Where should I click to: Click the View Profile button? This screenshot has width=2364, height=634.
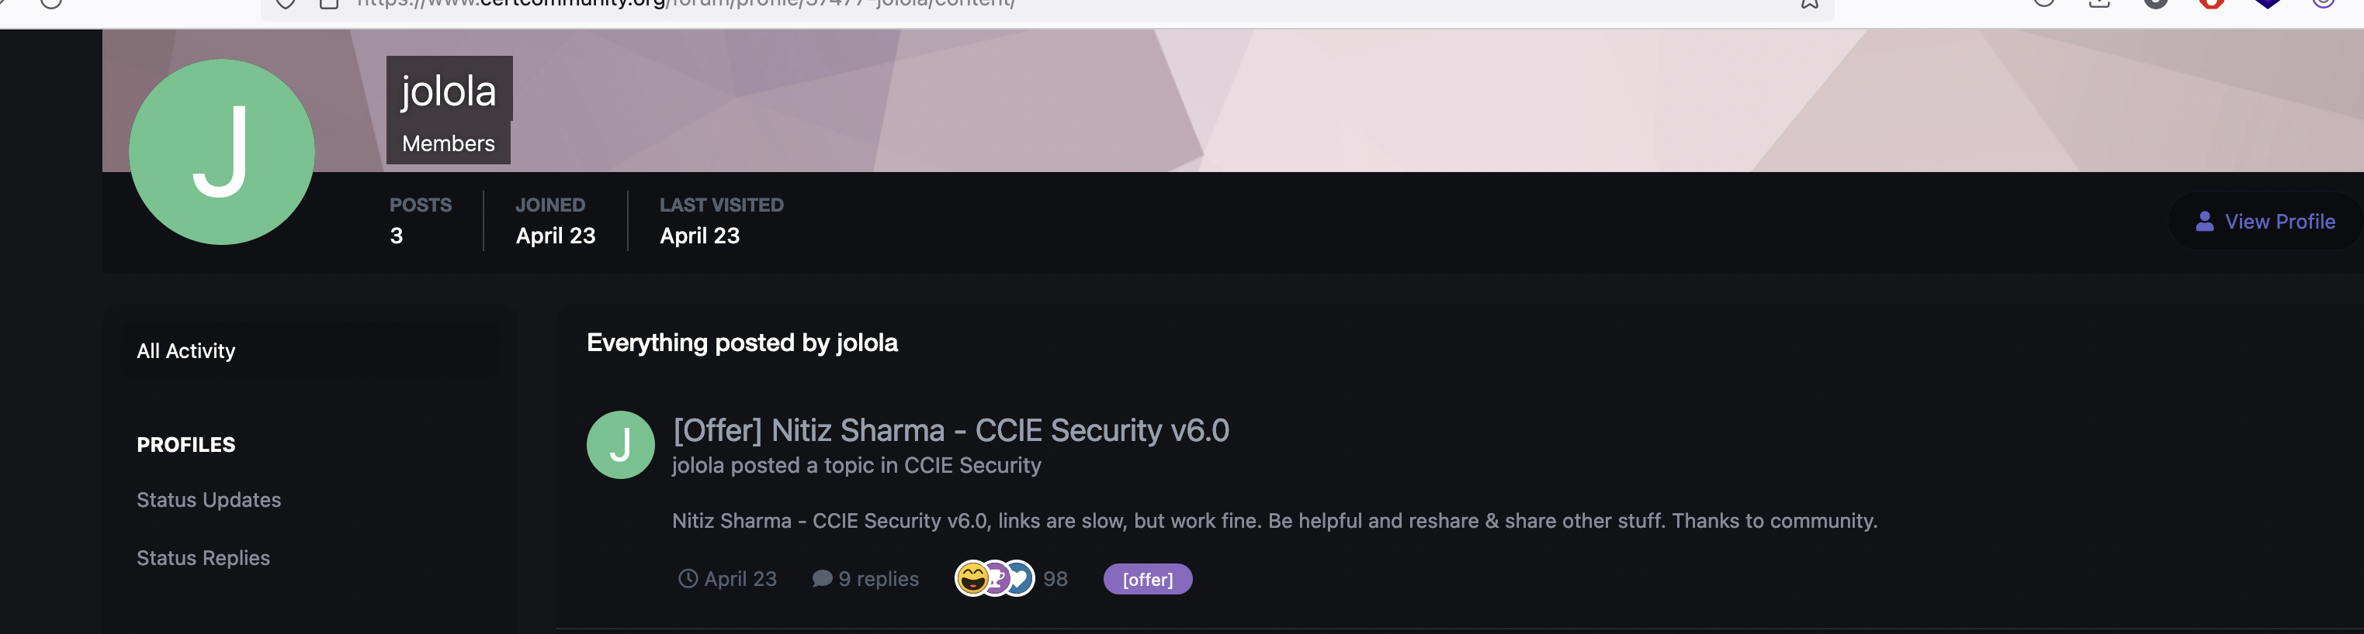tap(2265, 222)
